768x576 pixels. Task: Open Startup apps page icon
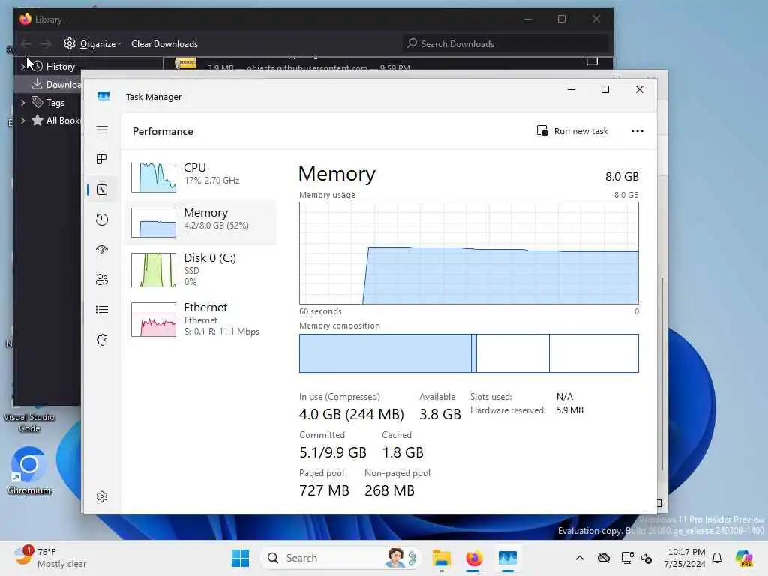(102, 249)
